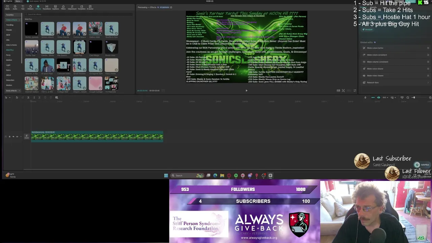The width and height of the screenshot is (432, 243).
Task: Toggle Make colors consistent
Action: tap(428, 55)
